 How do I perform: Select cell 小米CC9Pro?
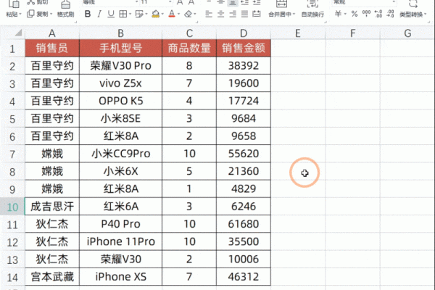click(120, 154)
